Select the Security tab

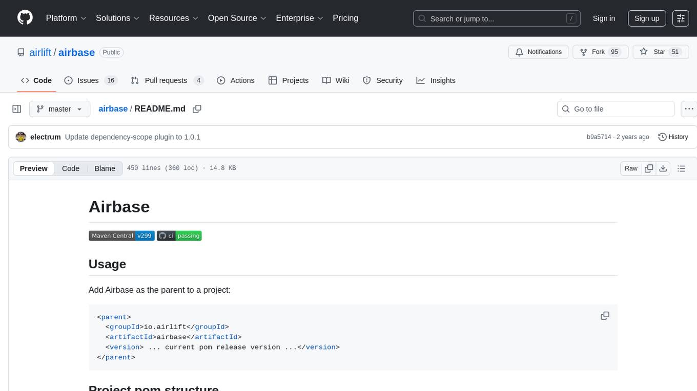pyautogui.click(x=383, y=80)
